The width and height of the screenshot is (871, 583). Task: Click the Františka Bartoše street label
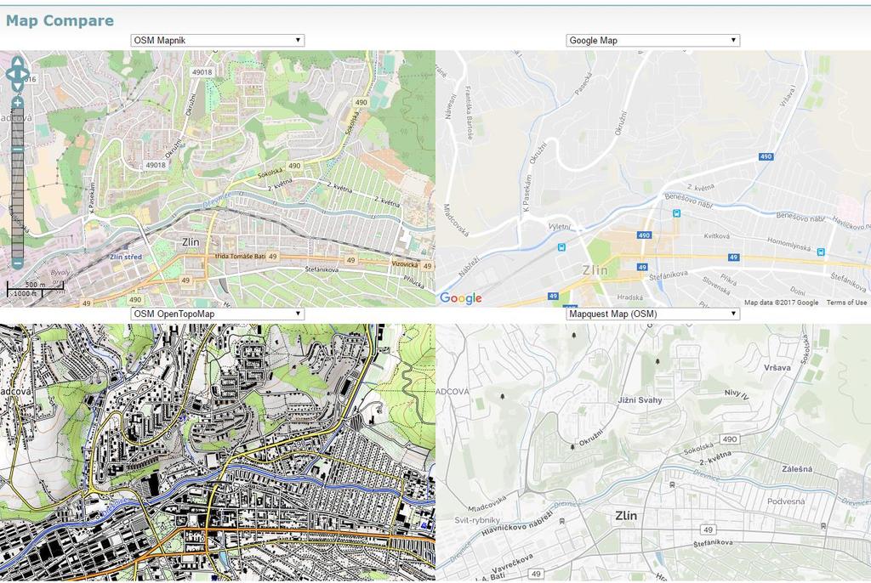click(469, 113)
